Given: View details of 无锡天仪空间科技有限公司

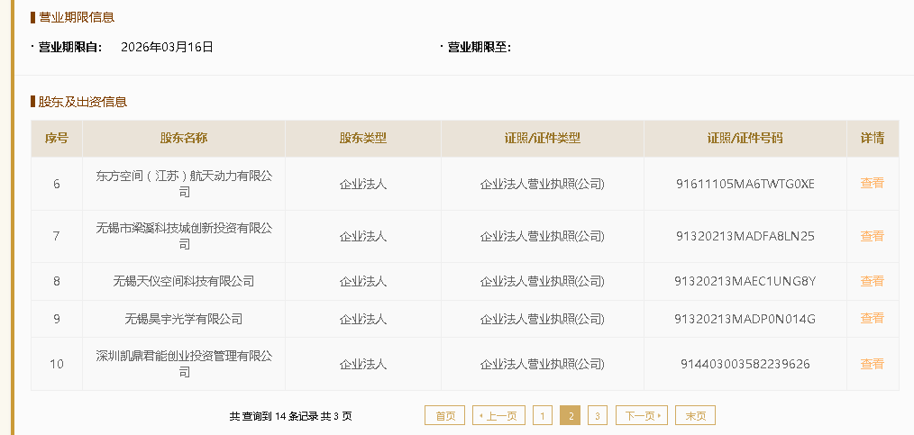Looking at the screenshot, I should pos(872,281).
